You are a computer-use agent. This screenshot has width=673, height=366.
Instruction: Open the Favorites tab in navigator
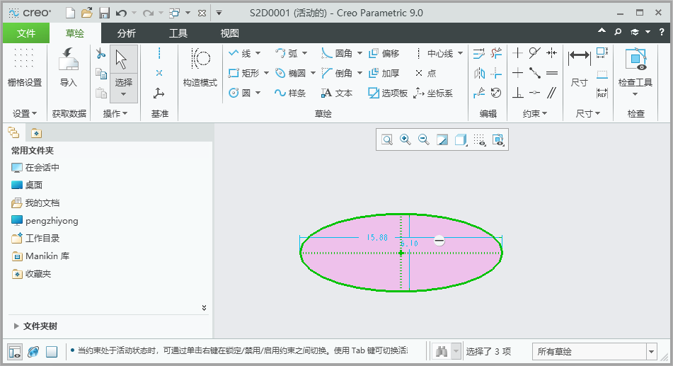tap(37, 133)
